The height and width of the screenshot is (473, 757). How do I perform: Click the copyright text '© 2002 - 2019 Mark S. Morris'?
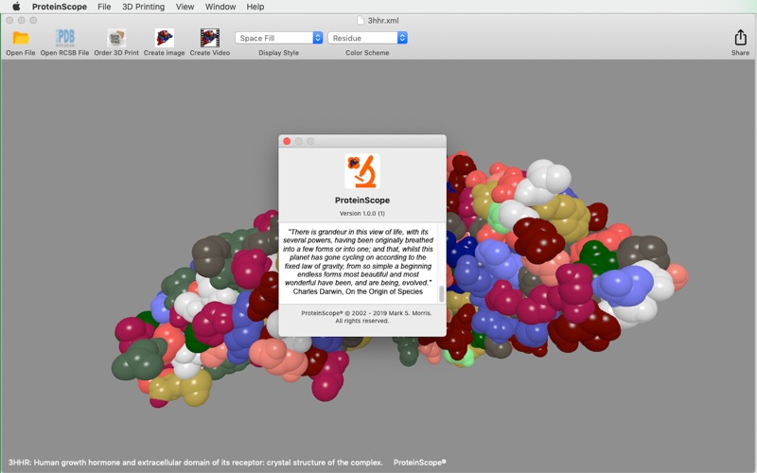388,313
